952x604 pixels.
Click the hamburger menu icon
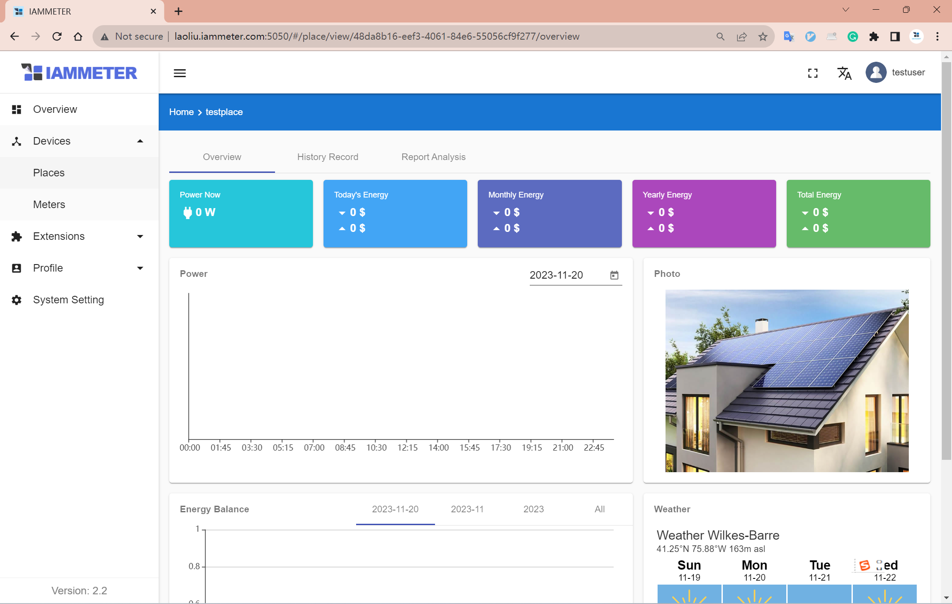point(179,73)
